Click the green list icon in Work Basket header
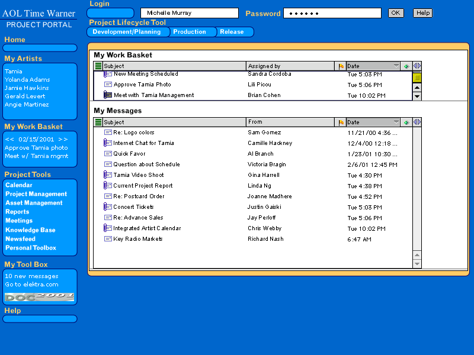 (98, 66)
